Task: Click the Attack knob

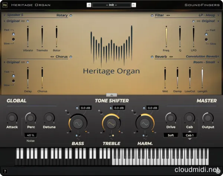Action: pos(12,118)
